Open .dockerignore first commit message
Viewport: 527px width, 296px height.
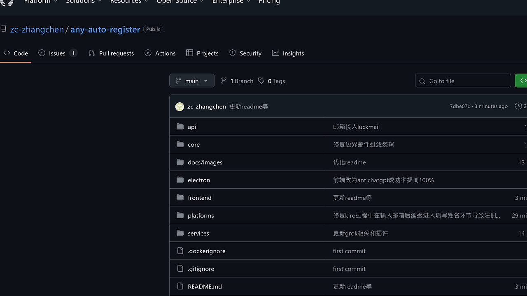[349, 251]
